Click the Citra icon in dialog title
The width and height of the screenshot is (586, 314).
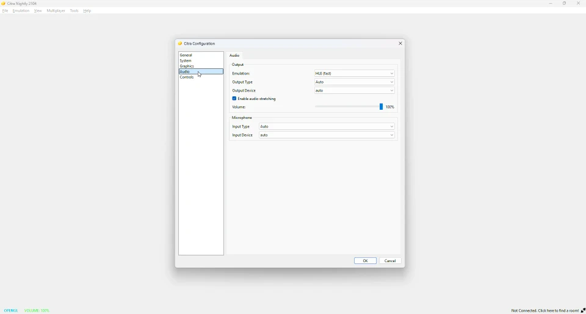pos(179,43)
